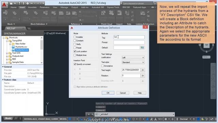Open a new drawing tab with plus
The image size is (218, 123).
[x=29, y=28]
